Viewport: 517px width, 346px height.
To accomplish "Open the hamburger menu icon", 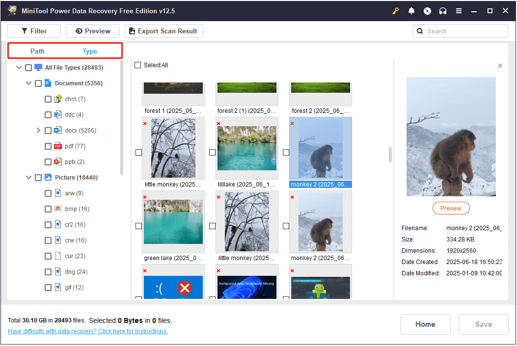I will coord(459,11).
